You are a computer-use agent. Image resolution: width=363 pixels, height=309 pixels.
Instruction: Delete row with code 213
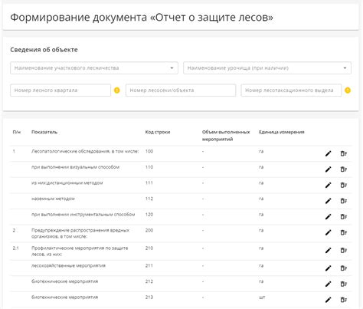pyautogui.click(x=344, y=300)
